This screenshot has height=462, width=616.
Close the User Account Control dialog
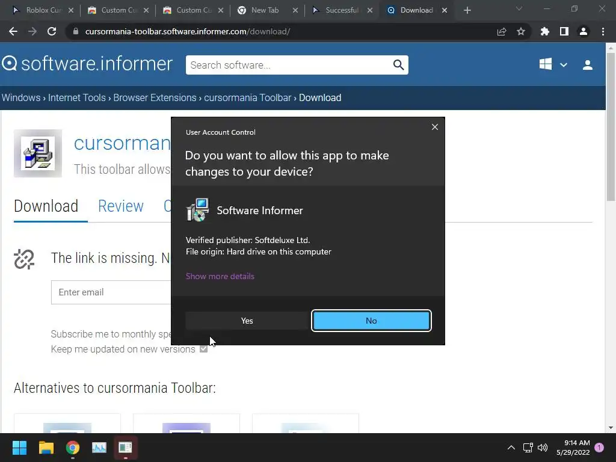(434, 127)
